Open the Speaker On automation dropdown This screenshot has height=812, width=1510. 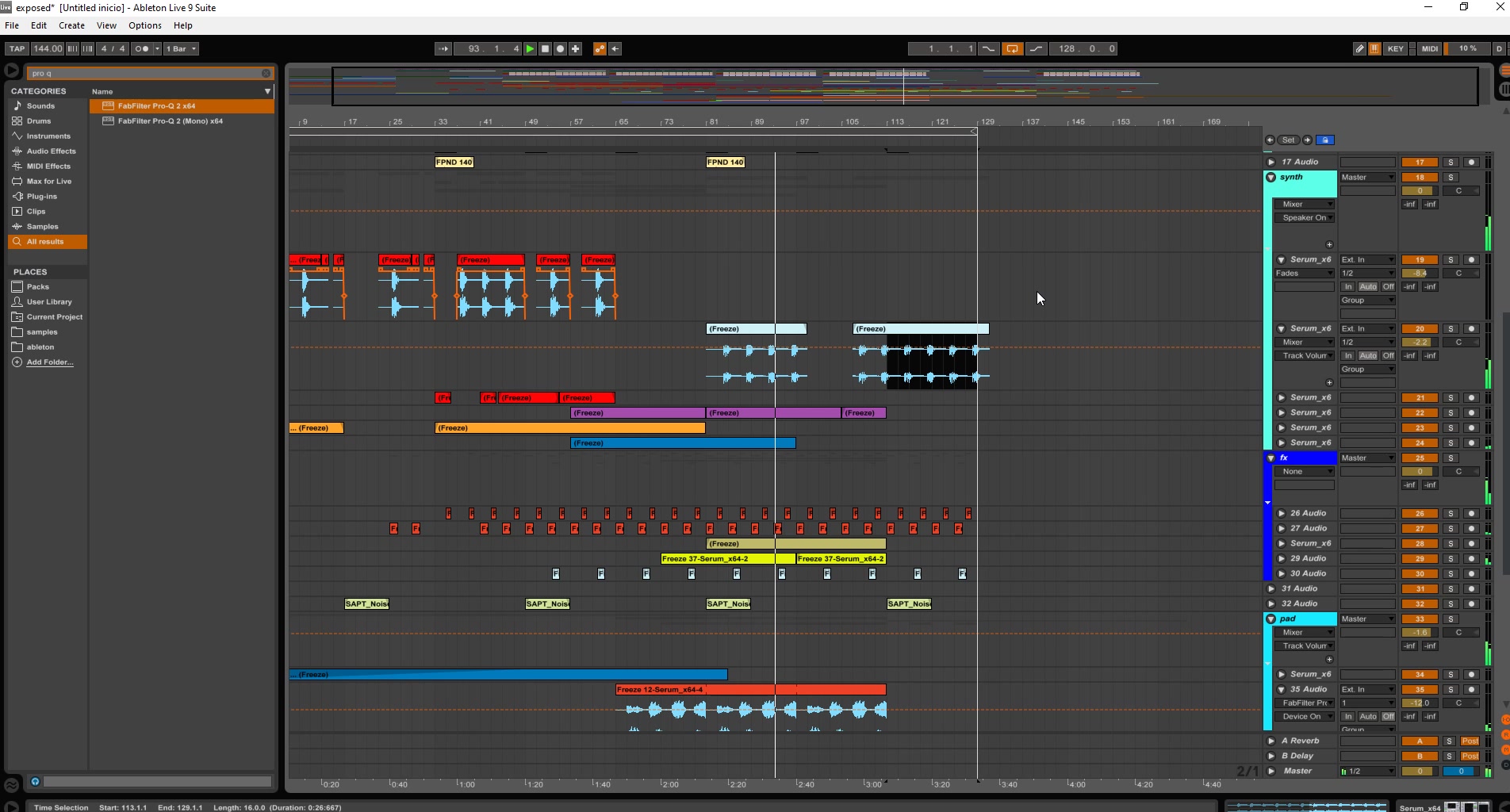click(1305, 218)
